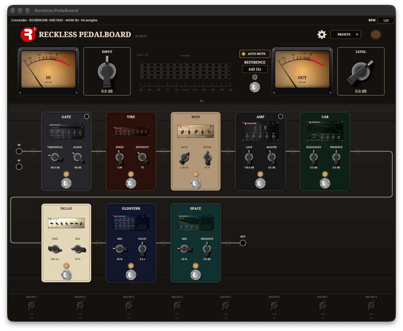Click the GATE RANGE knob
This screenshot has height=331, width=403.
pyautogui.click(x=78, y=157)
